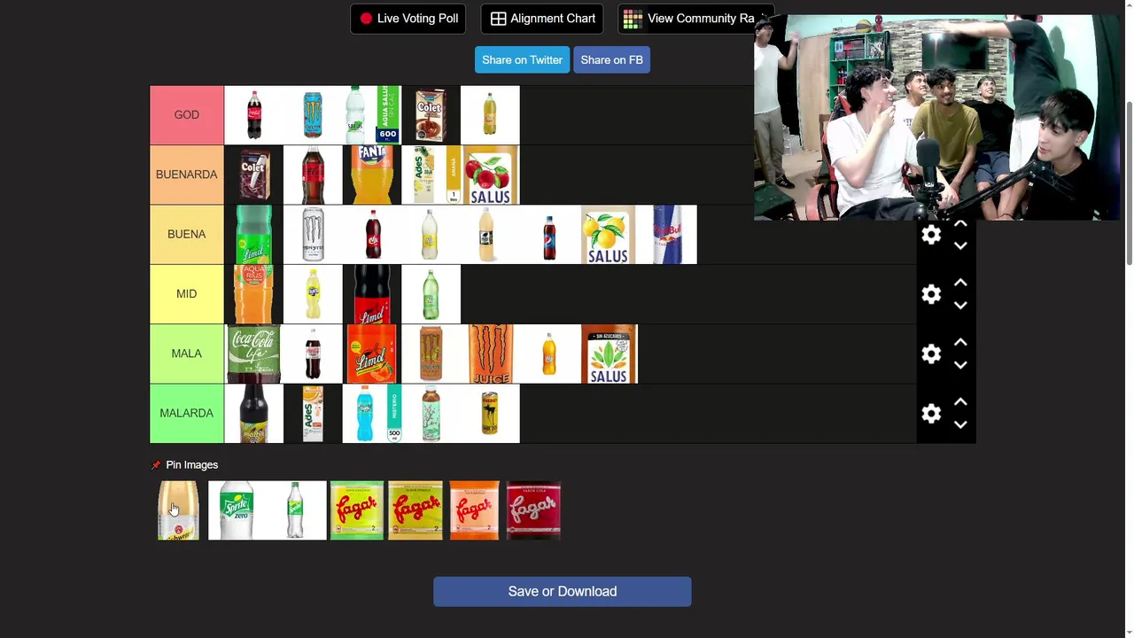The width and height of the screenshot is (1134, 638).
Task: Move MID tier row up
Action: click(960, 283)
